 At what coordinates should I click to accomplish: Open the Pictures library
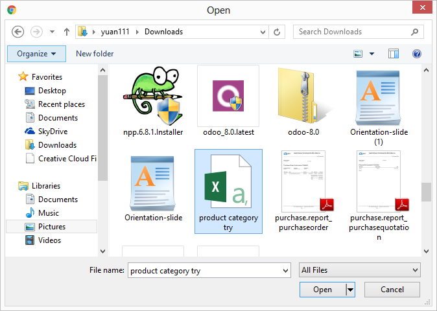point(52,227)
